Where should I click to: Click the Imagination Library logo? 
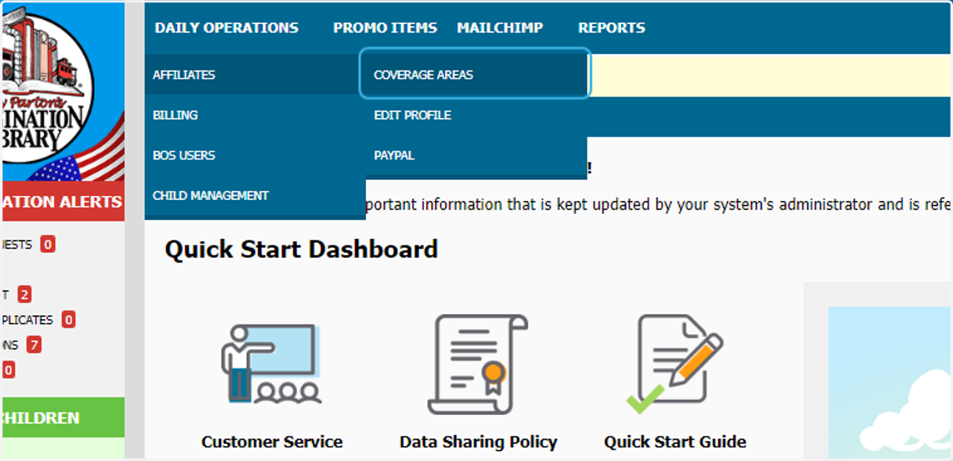62,91
